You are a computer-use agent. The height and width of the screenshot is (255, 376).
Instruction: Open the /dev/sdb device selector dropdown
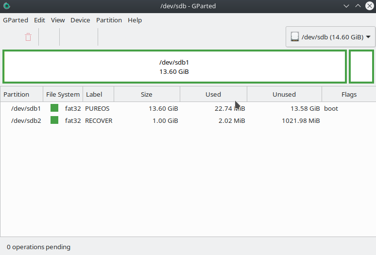coord(330,37)
